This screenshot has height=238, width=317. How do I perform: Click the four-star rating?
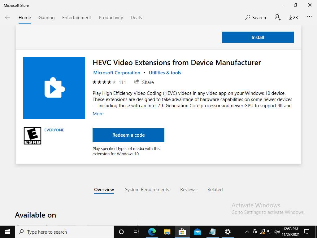tap(104, 82)
